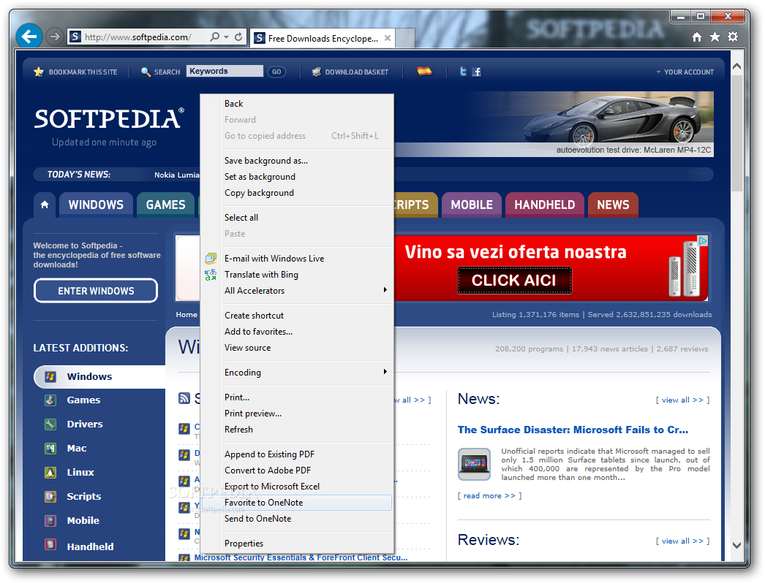Screen dimensions: 765x583
Task: Click the Drivers icon in Latest Additions
Action: (x=50, y=424)
